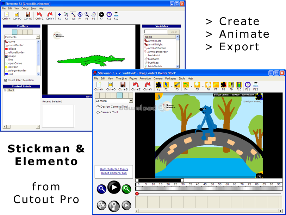The image size is (286, 215).
Task: Open dropdown arrow next to F4 tool
Action: [x=192, y=86]
